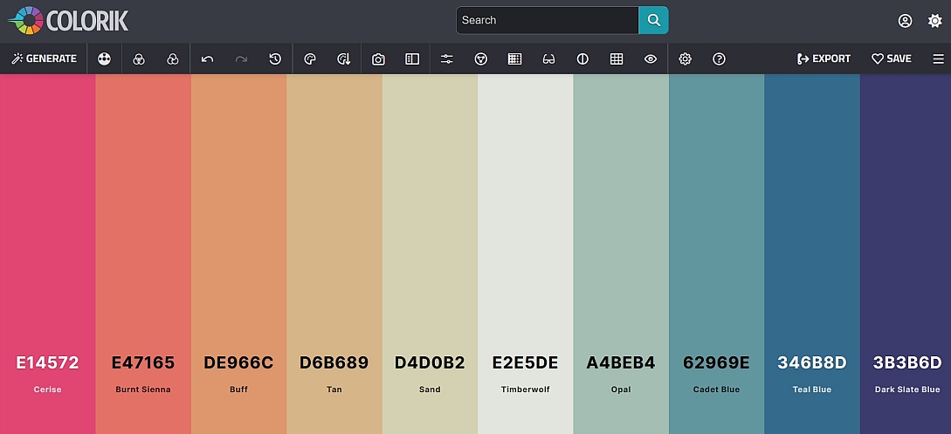
Task: Focus the Search input field
Action: [x=547, y=20]
